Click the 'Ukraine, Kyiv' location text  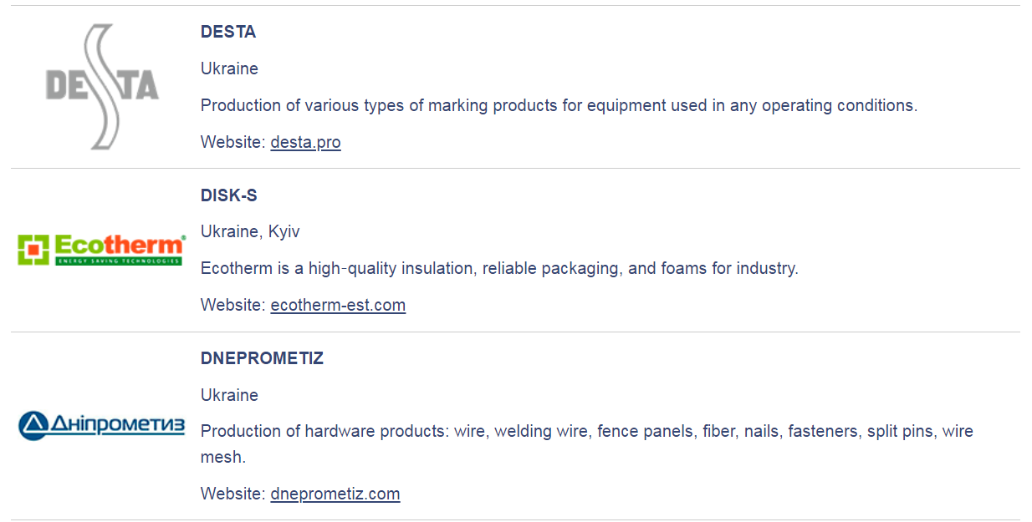[250, 231]
